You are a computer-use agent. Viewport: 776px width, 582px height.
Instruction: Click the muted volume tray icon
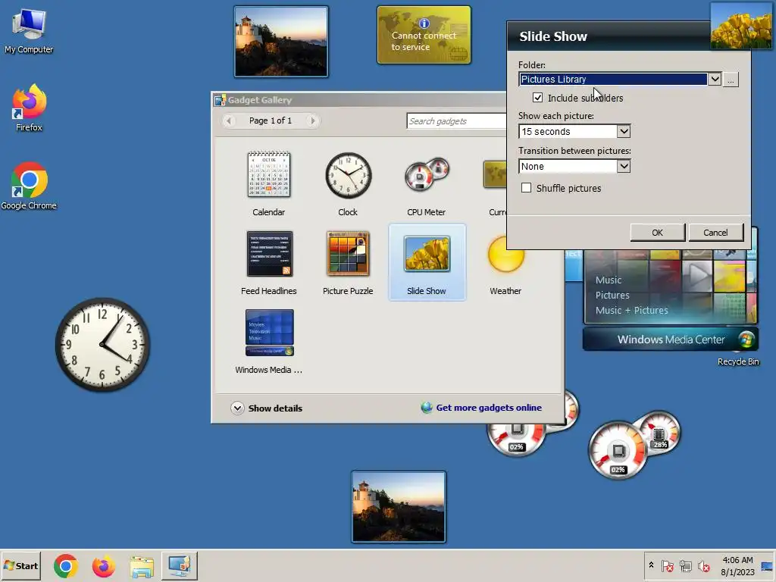(704, 565)
